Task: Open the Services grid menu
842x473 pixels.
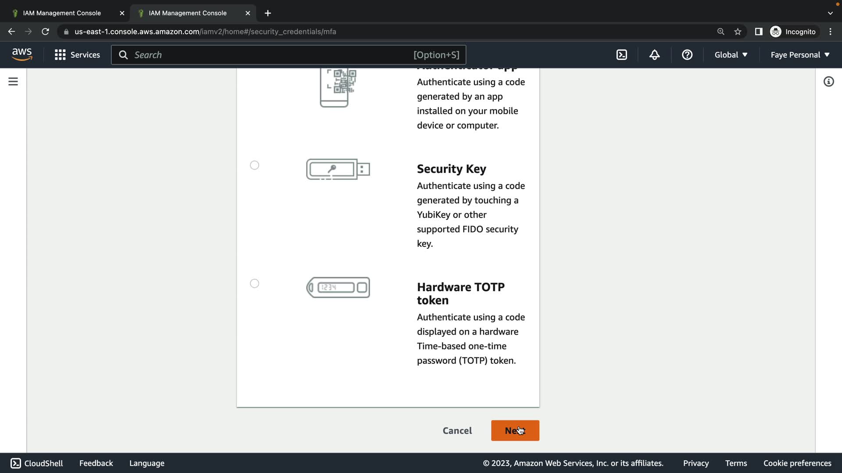Action: (77, 55)
